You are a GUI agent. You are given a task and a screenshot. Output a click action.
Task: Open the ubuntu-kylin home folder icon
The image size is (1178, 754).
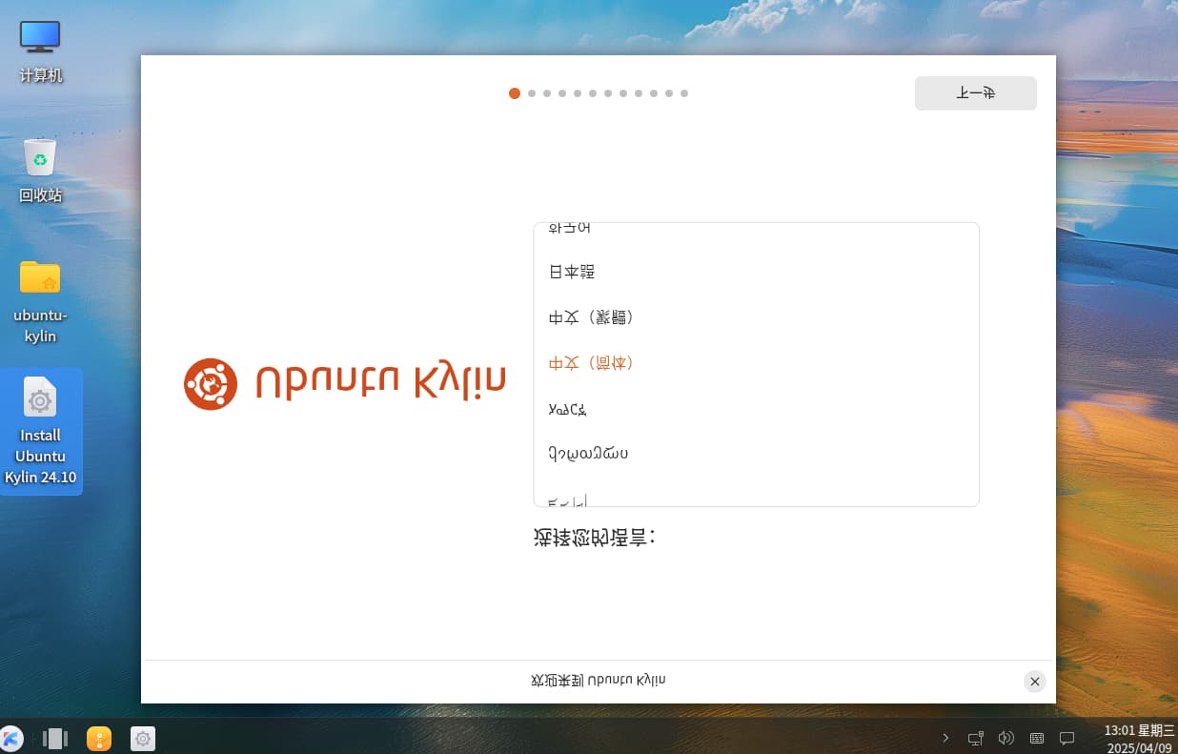40,300
